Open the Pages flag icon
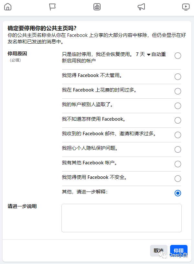Image resolution: width=194 pixels, height=264 pixels. (x=52, y=7)
